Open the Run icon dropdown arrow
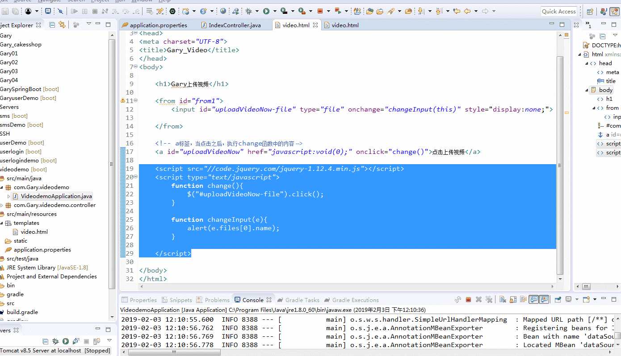This screenshot has width=621, height=356. coord(274,11)
